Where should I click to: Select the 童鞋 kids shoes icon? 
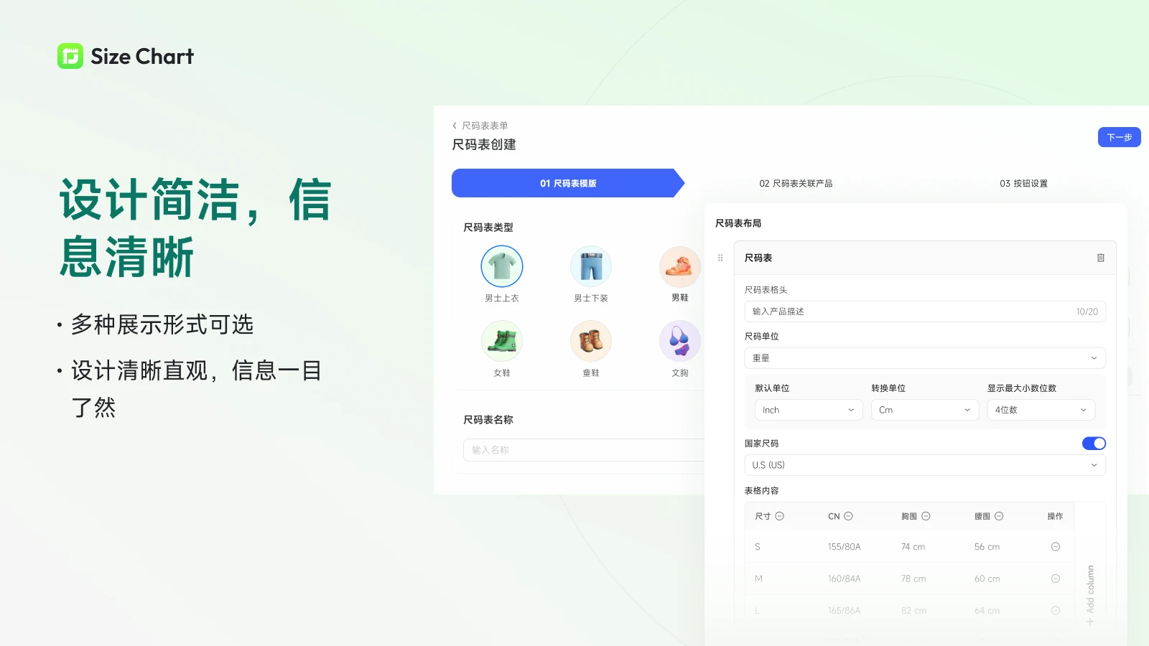(591, 341)
